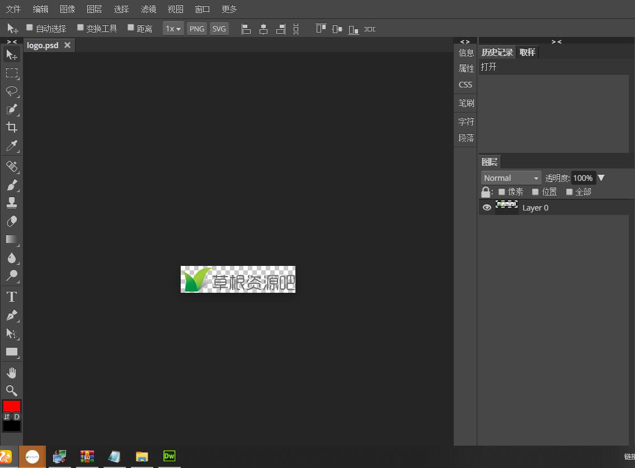Screen dimensions: 635x468
Task: Click distribute horizontal spacing icon
Action: pyautogui.click(x=370, y=29)
